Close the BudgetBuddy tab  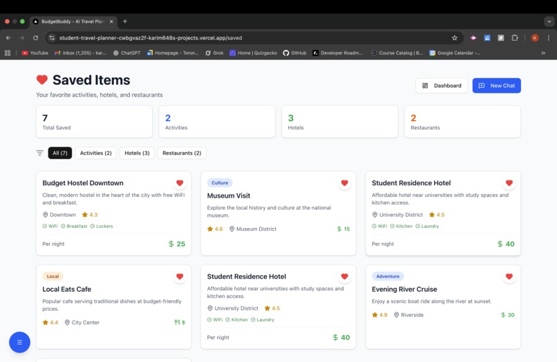pyautogui.click(x=111, y=21)
